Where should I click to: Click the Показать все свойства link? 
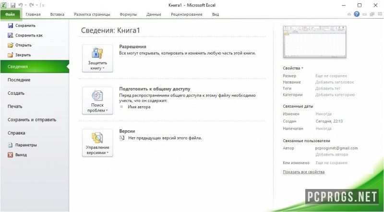click(304, 172)
